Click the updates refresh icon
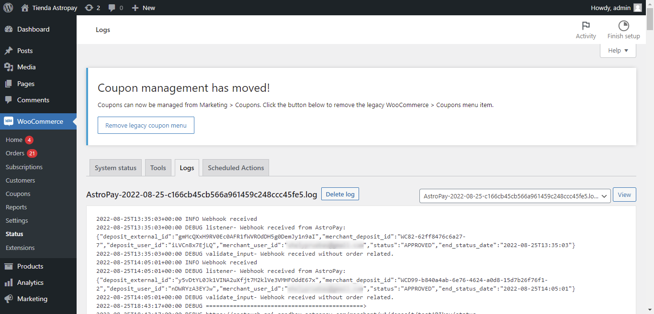The image size is (654, 314). pos(89,8)
